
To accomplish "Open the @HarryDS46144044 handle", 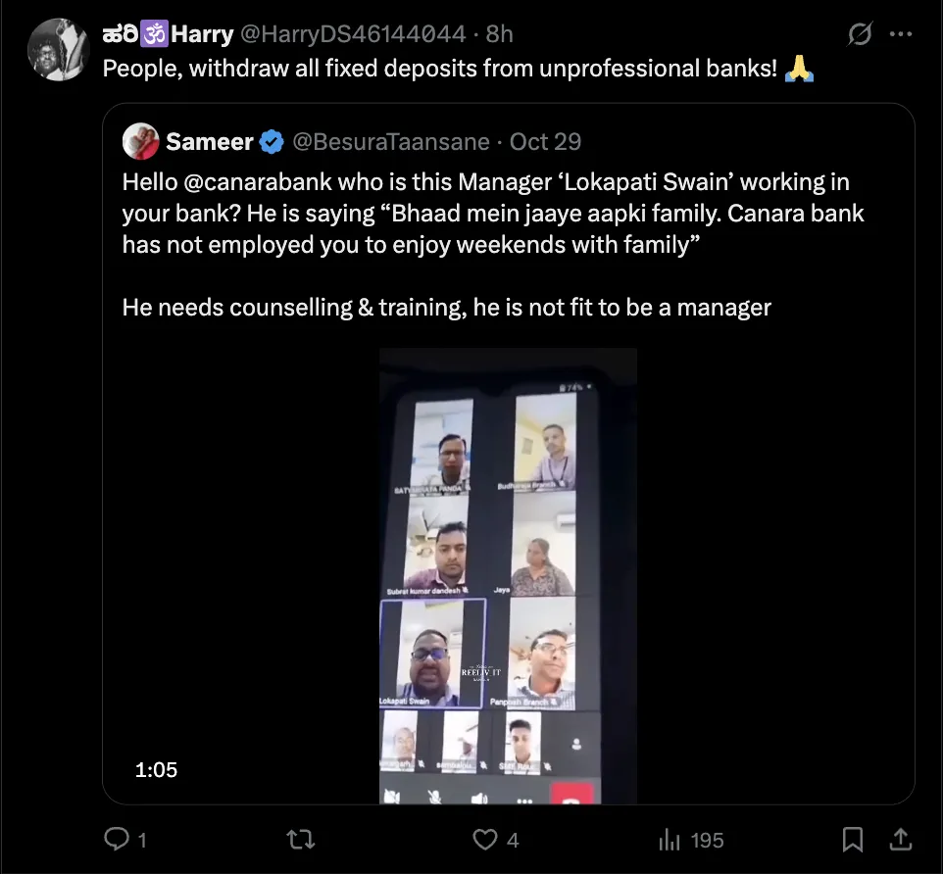I will pyautogui.click(x=353, y=35).
